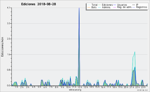
Task: Click the 'Ediciones/min' y-axis label
Action: pos(2,47)
